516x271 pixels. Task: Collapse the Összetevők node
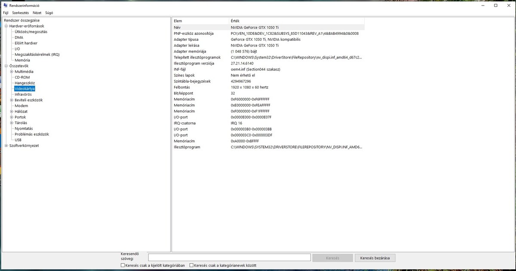click(x=6, y=66)
